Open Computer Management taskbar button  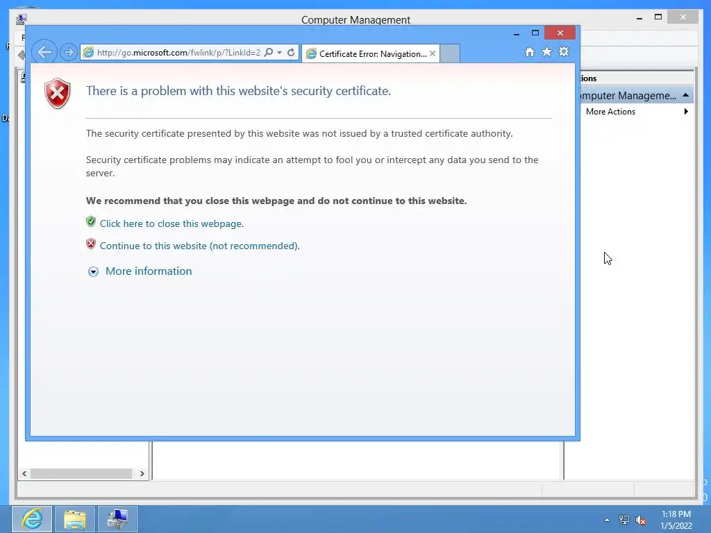118,519
